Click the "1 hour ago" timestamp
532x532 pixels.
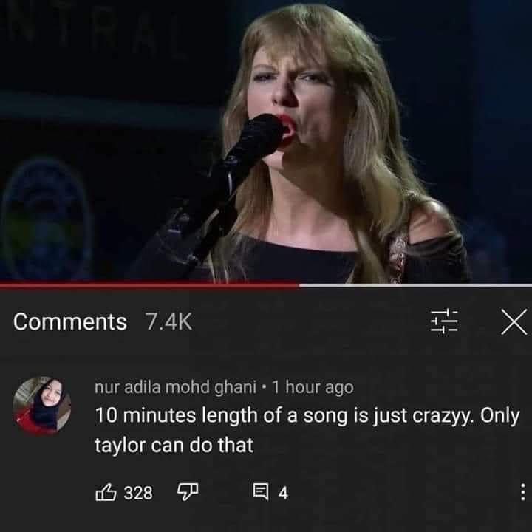click(x=313, y=386)
